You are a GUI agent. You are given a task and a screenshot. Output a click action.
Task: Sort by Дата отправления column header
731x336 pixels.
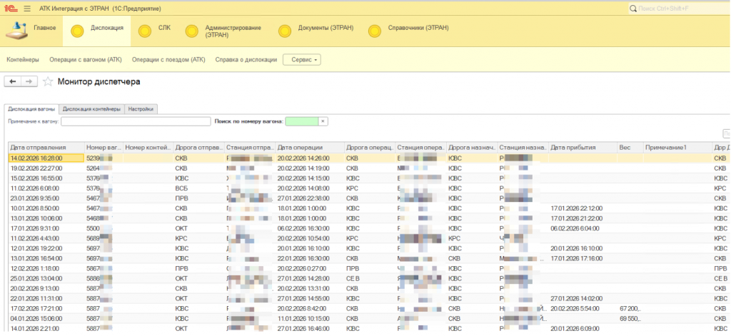tap(46, 147)
